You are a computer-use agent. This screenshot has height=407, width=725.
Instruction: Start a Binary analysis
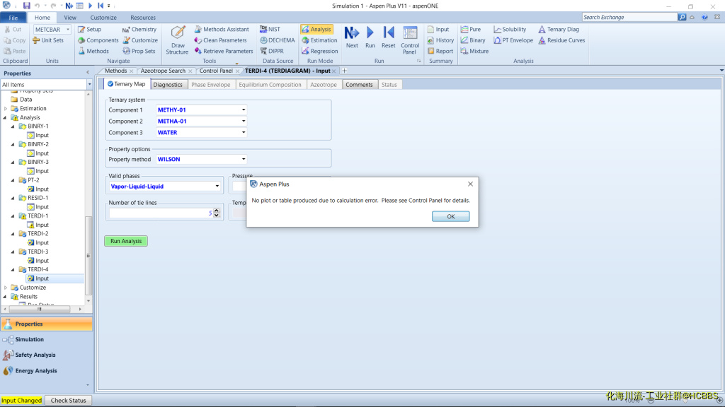(x=472, y=40)
